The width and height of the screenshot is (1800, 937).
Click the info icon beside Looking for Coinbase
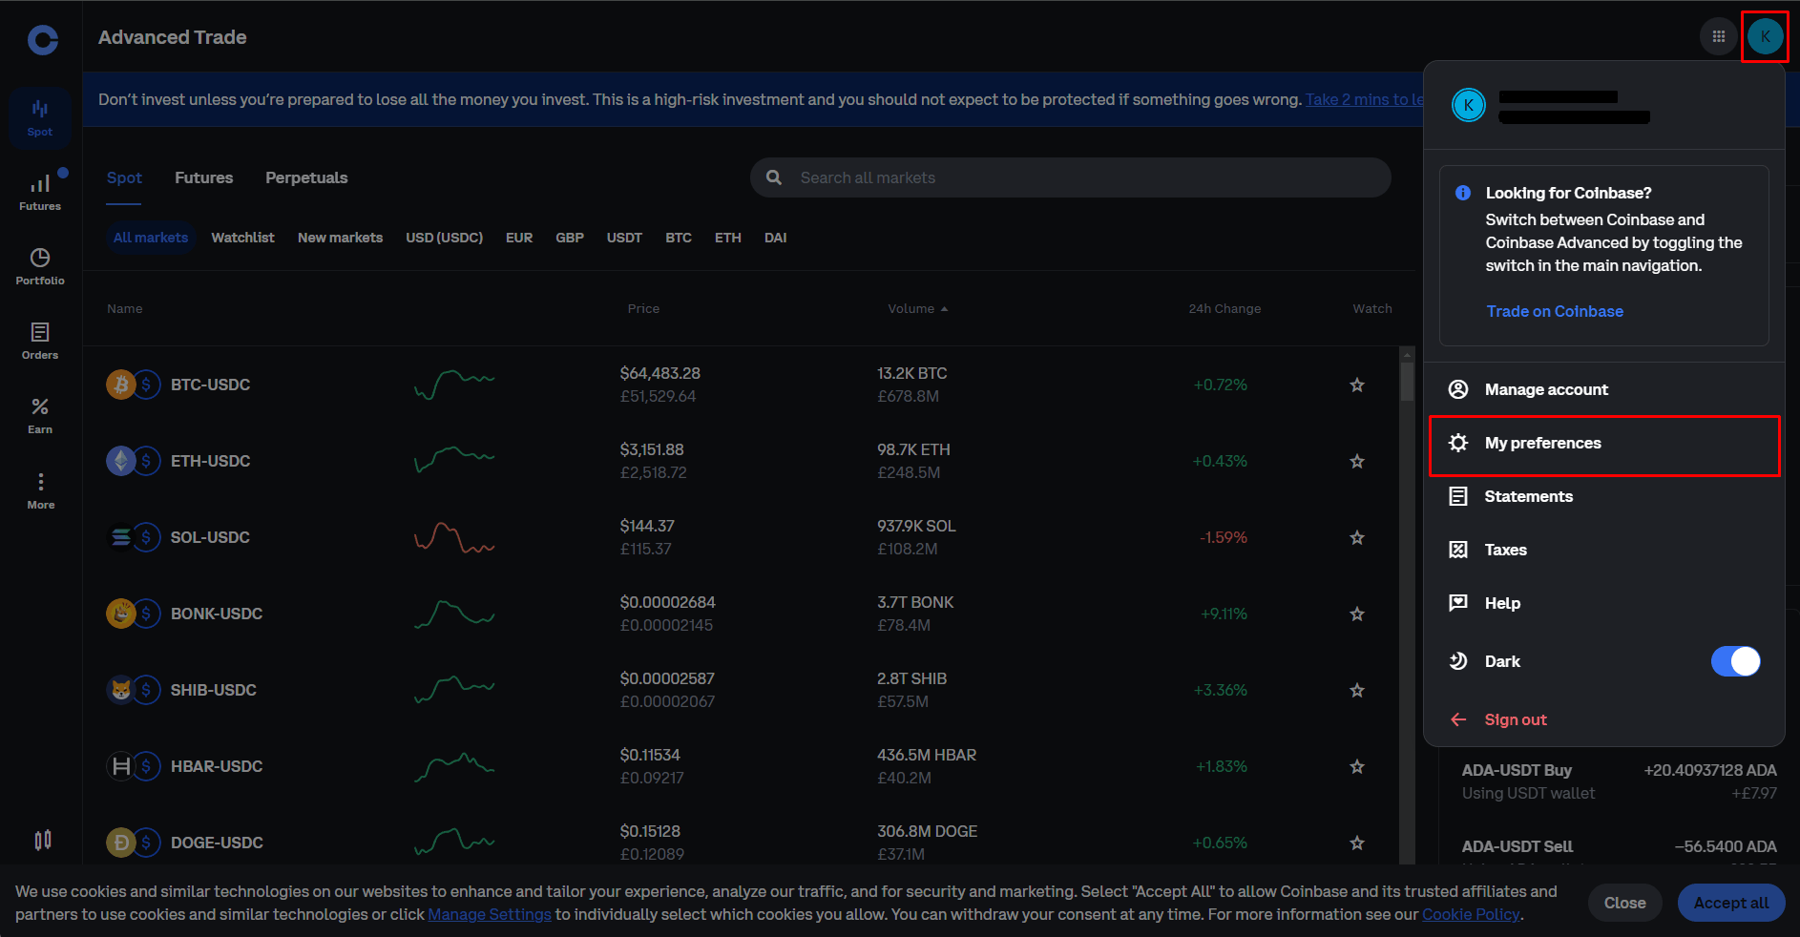click(1462, 193)
